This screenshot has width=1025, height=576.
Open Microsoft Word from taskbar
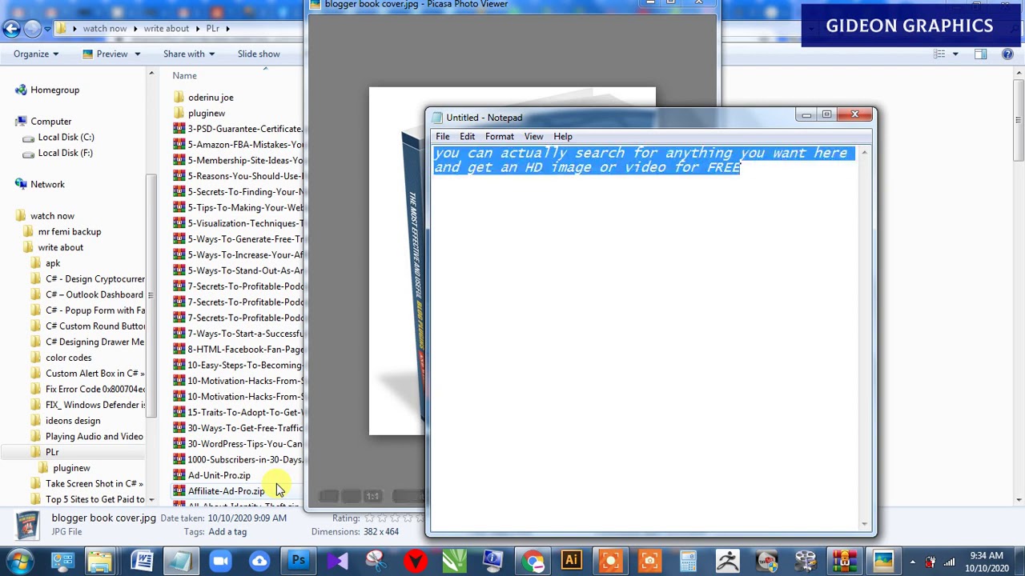[142, 562]
